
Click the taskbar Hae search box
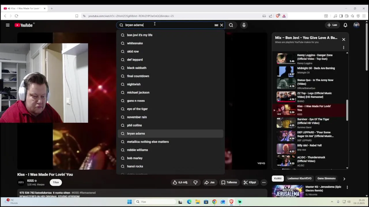pyautogui.click(x=155, y=202)
